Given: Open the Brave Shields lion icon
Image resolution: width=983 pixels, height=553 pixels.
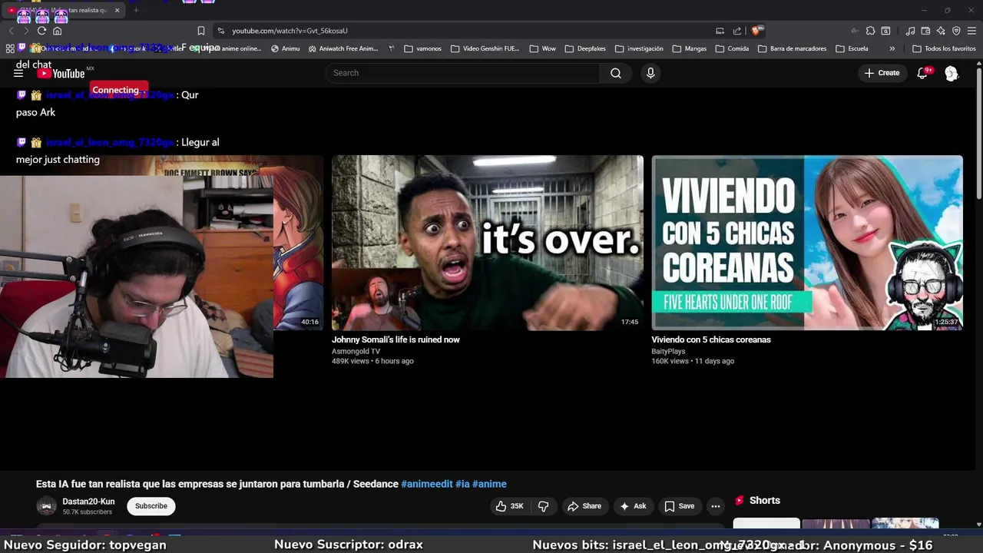Looking at the screenshot, I should (756, 31).
